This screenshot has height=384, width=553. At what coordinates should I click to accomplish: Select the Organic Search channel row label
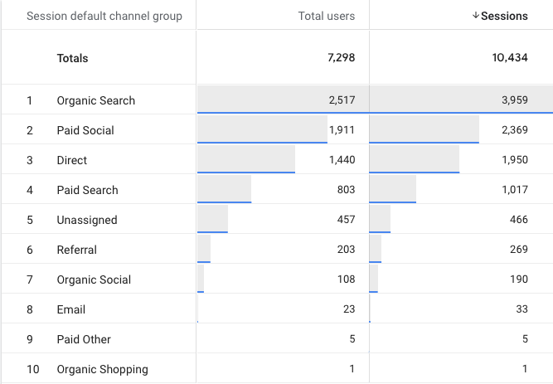tap(95, 100)
